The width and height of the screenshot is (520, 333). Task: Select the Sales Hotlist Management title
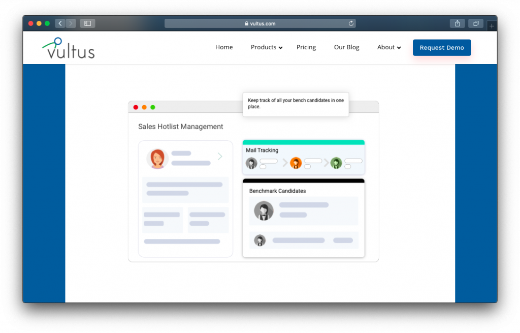coord(180,127)
